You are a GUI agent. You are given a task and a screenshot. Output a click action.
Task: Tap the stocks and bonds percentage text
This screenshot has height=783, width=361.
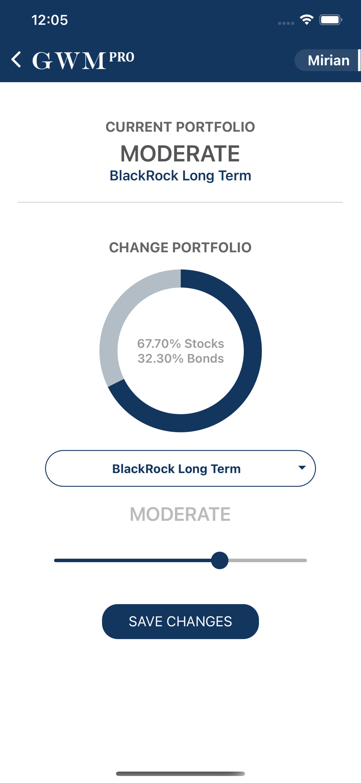tap(180, 351)
